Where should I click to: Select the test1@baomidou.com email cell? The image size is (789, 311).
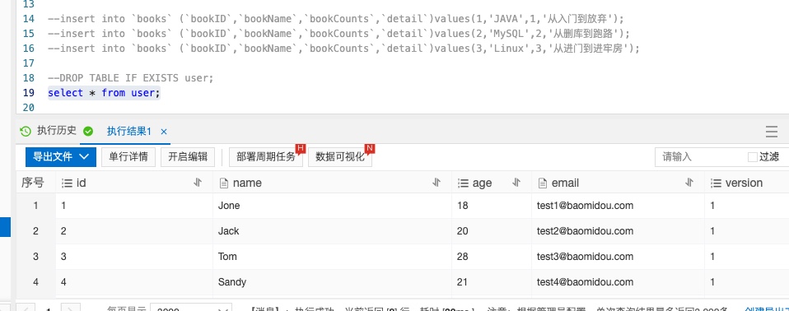click(618, 206)
